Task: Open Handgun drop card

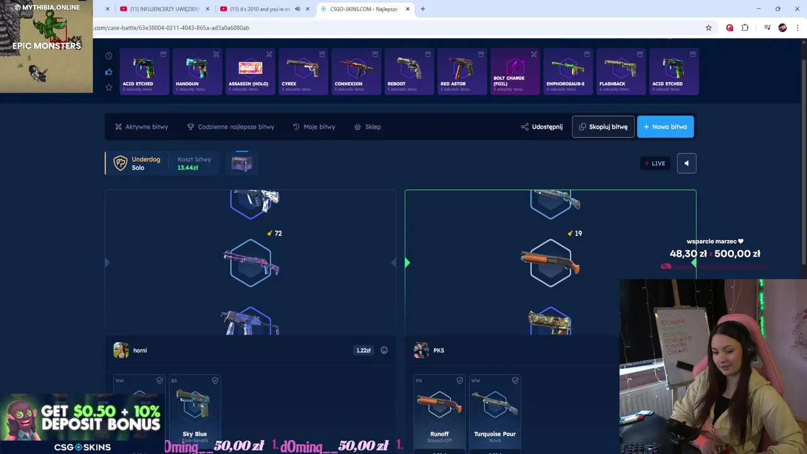Action: 197,71
